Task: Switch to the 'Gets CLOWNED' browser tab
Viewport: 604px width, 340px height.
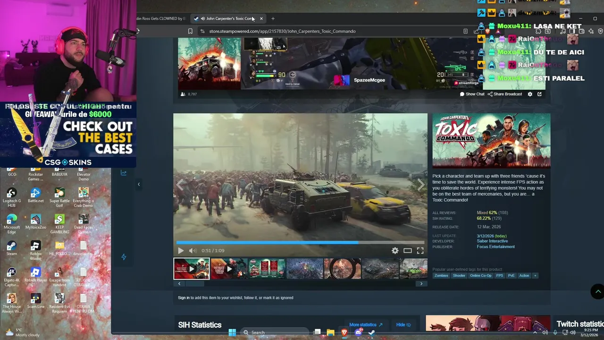Action: click(x=160, y=18)
